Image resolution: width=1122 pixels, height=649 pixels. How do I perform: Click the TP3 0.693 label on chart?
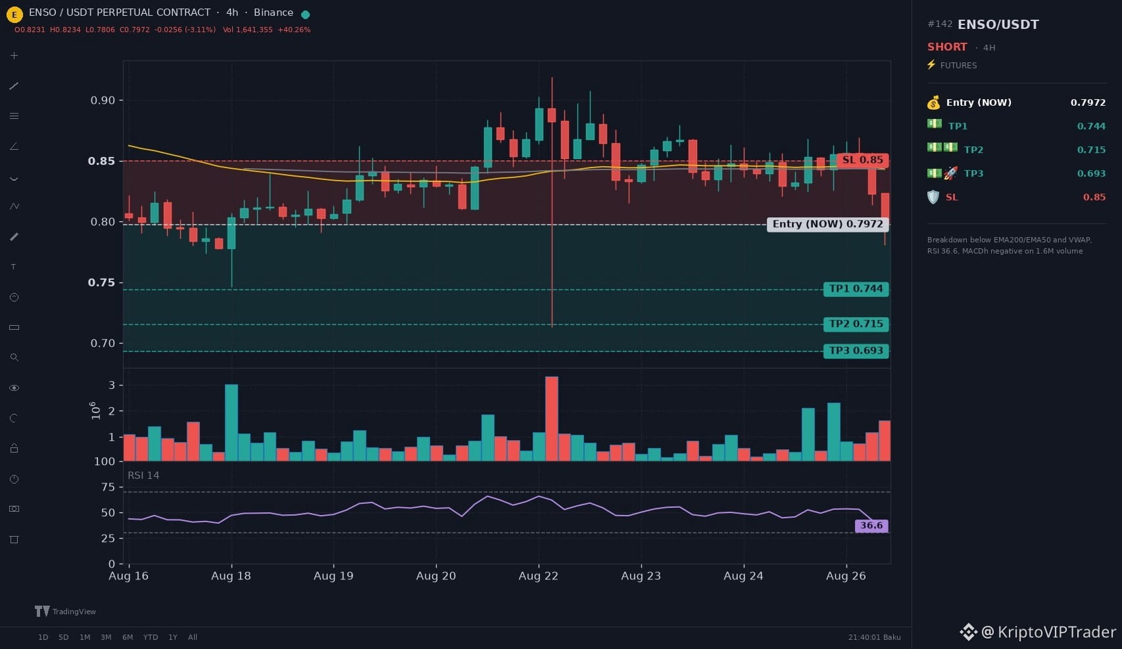856,351
